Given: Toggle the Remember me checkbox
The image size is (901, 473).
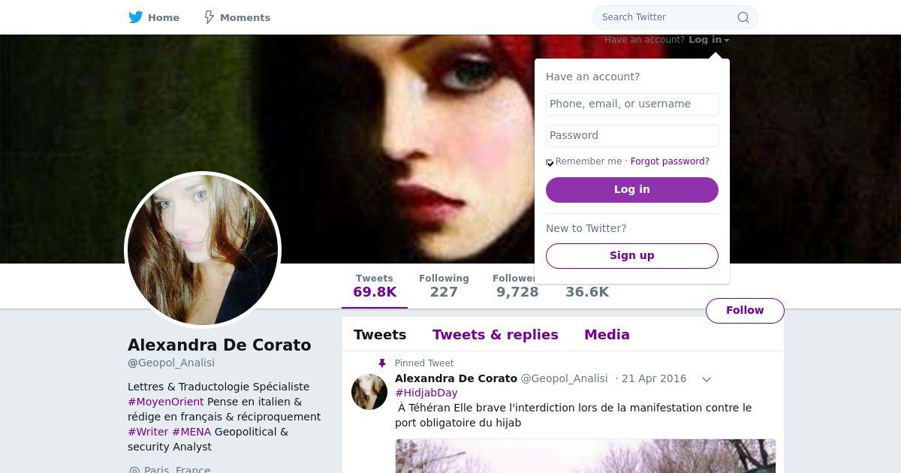Looking at the screenshot, I should [x=550, y=162].
